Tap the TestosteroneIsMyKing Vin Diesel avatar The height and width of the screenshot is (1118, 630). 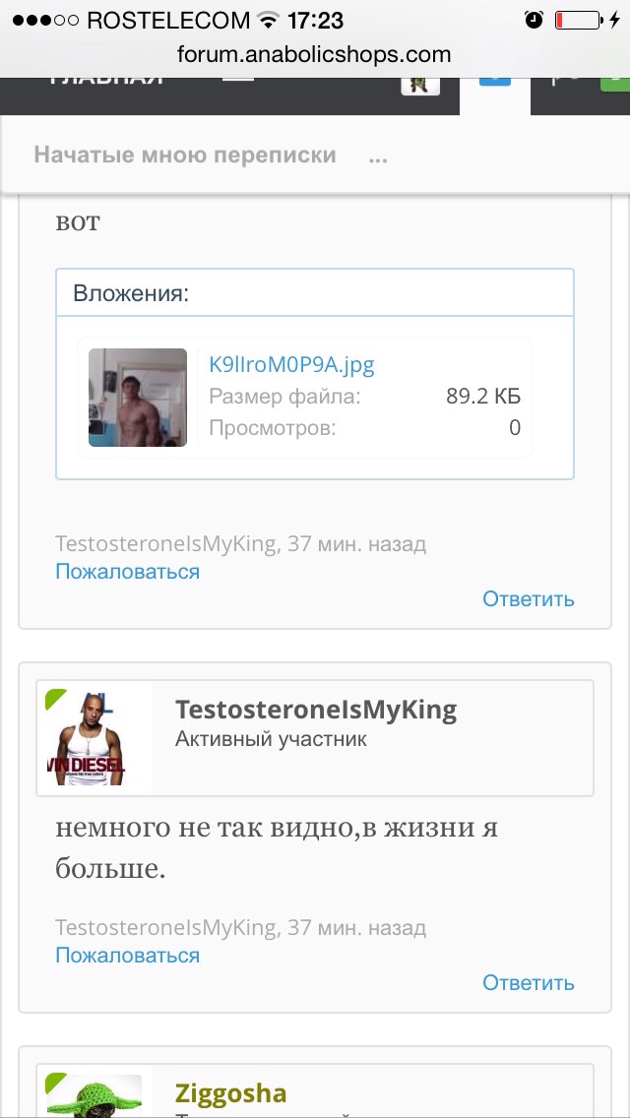(x=94, y=738)
